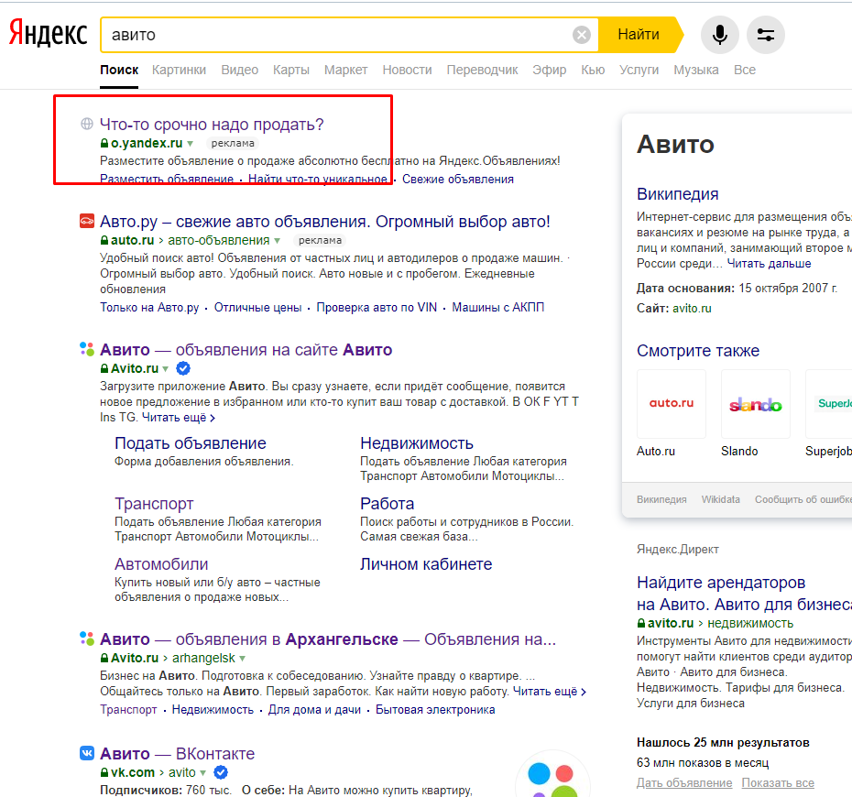Open the Википедия heading in the Авито card
This screenshot has width=852, height=797.
point(678,194)
